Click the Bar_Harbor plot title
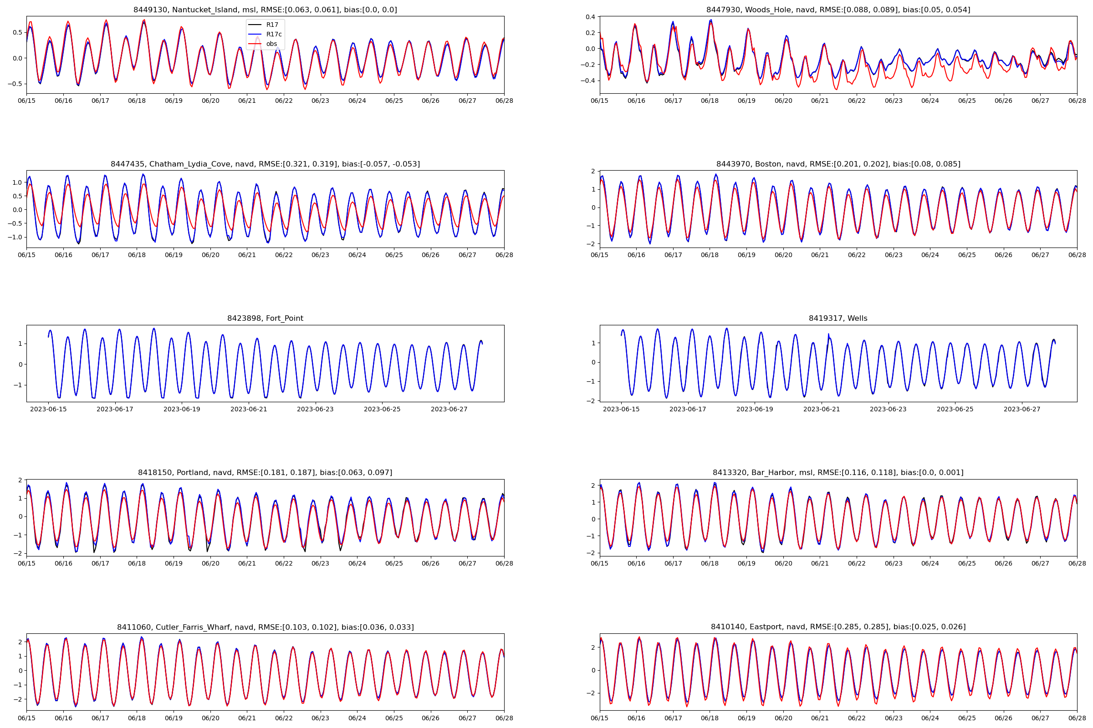Viewport: 1093px width, 728px height. (838, 472)
